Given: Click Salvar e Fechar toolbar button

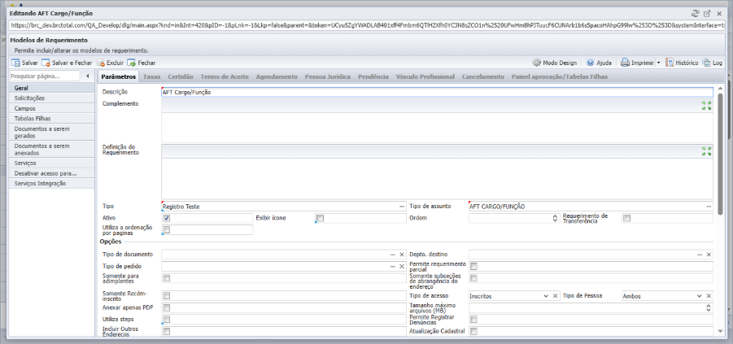Looking at the screenshot, I should (x=67, y=63).
